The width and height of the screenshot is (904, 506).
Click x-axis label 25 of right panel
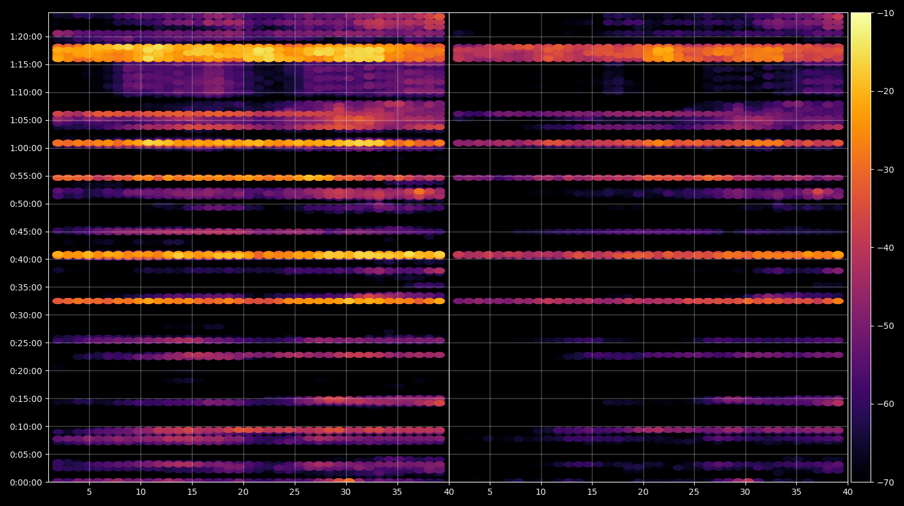(x=694, y=492)
